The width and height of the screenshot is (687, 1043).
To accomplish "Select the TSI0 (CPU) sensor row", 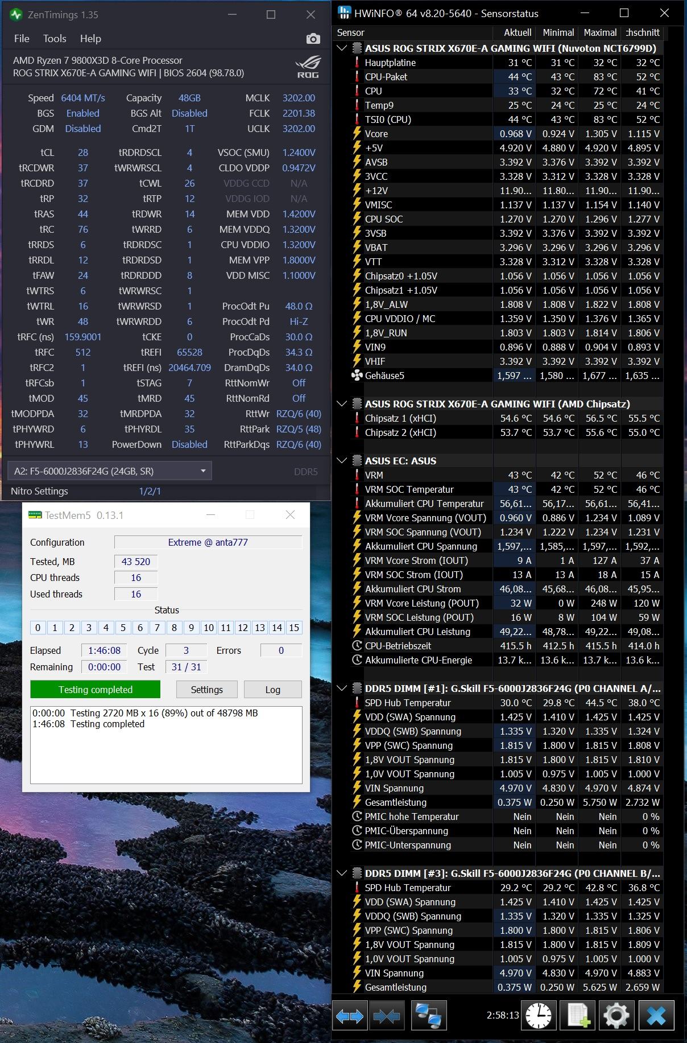I will tap(499, 119).
